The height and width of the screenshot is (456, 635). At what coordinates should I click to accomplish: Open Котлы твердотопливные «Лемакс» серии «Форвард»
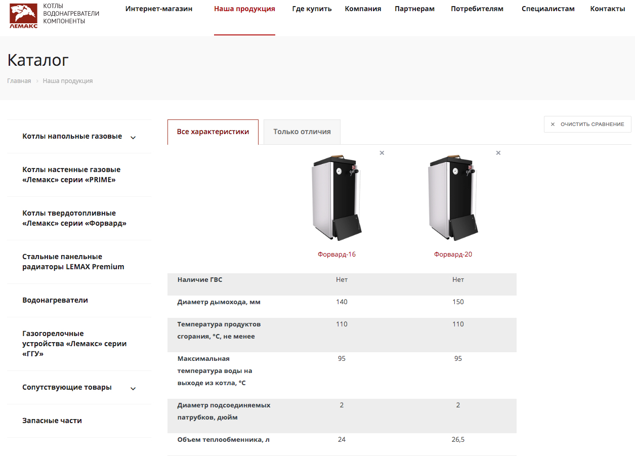pos(74,218)
